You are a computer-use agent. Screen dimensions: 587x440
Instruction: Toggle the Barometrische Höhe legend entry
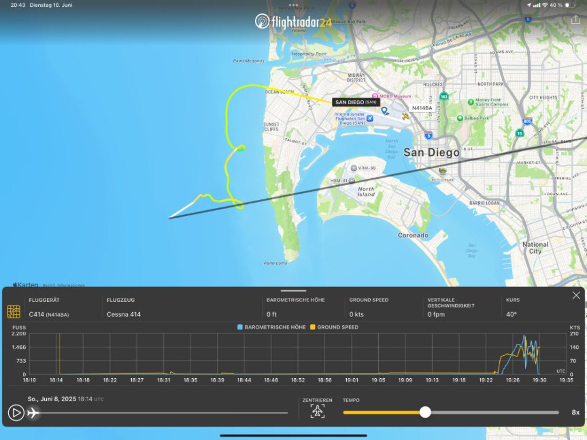coord(271,327)
